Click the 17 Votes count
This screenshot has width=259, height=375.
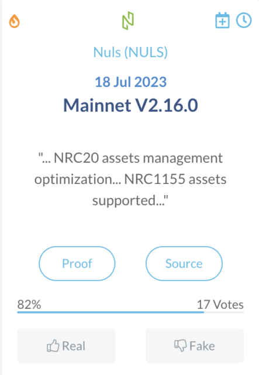[x=220, y=305]
